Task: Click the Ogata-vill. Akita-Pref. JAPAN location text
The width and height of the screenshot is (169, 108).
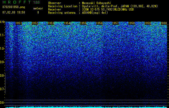Action: point(120,6)
